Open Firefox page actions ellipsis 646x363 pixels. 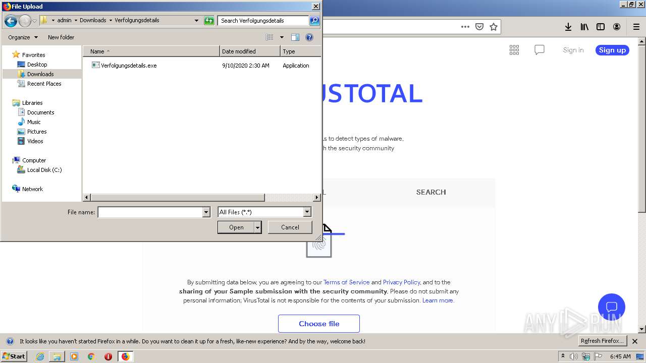tap(465, 27)
